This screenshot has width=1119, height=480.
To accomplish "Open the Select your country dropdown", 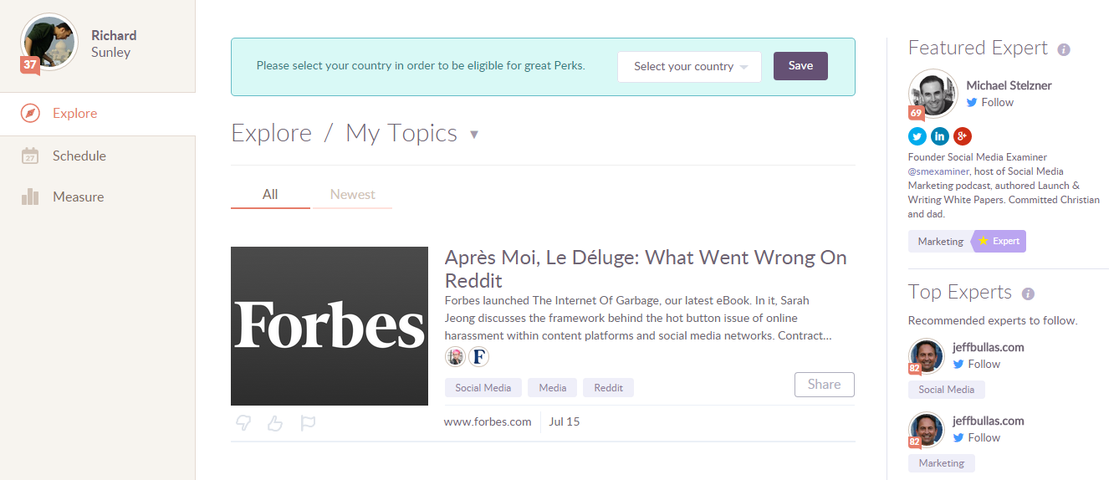I will click(x=689, y=67).
